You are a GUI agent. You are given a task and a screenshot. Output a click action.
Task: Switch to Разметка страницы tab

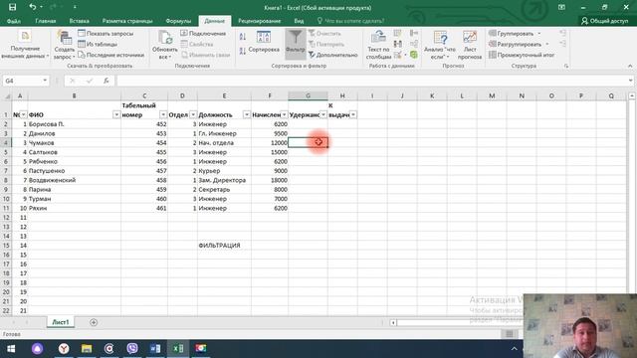pos(127,21)
